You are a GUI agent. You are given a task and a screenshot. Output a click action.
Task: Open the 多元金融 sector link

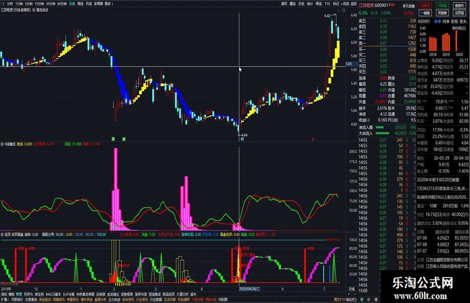pyautogui.click(x=408, y=5)
